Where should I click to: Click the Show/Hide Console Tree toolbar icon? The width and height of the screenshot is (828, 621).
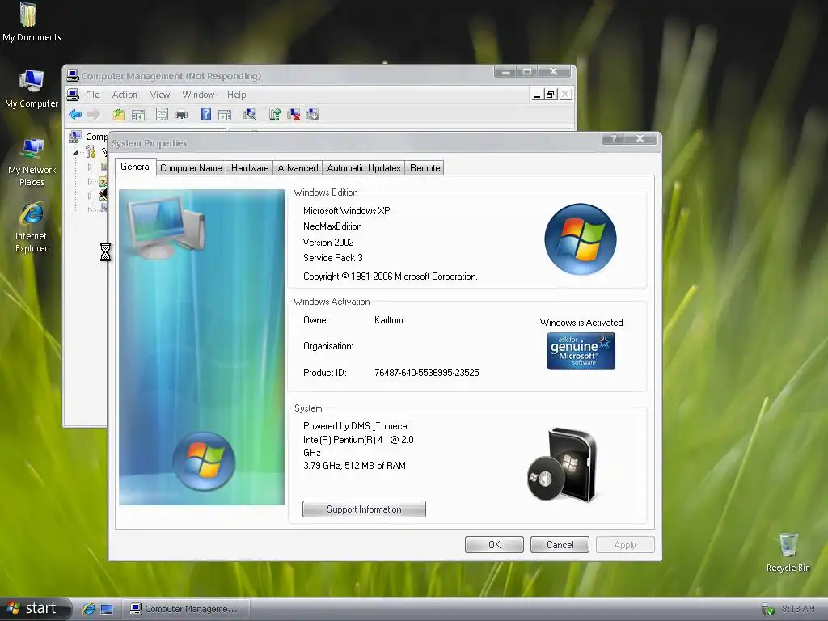pyautogui.click(x=138, y=115)
